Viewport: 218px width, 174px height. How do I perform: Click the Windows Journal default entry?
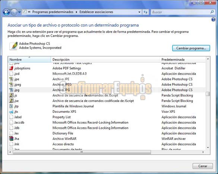tap(174, 106)
